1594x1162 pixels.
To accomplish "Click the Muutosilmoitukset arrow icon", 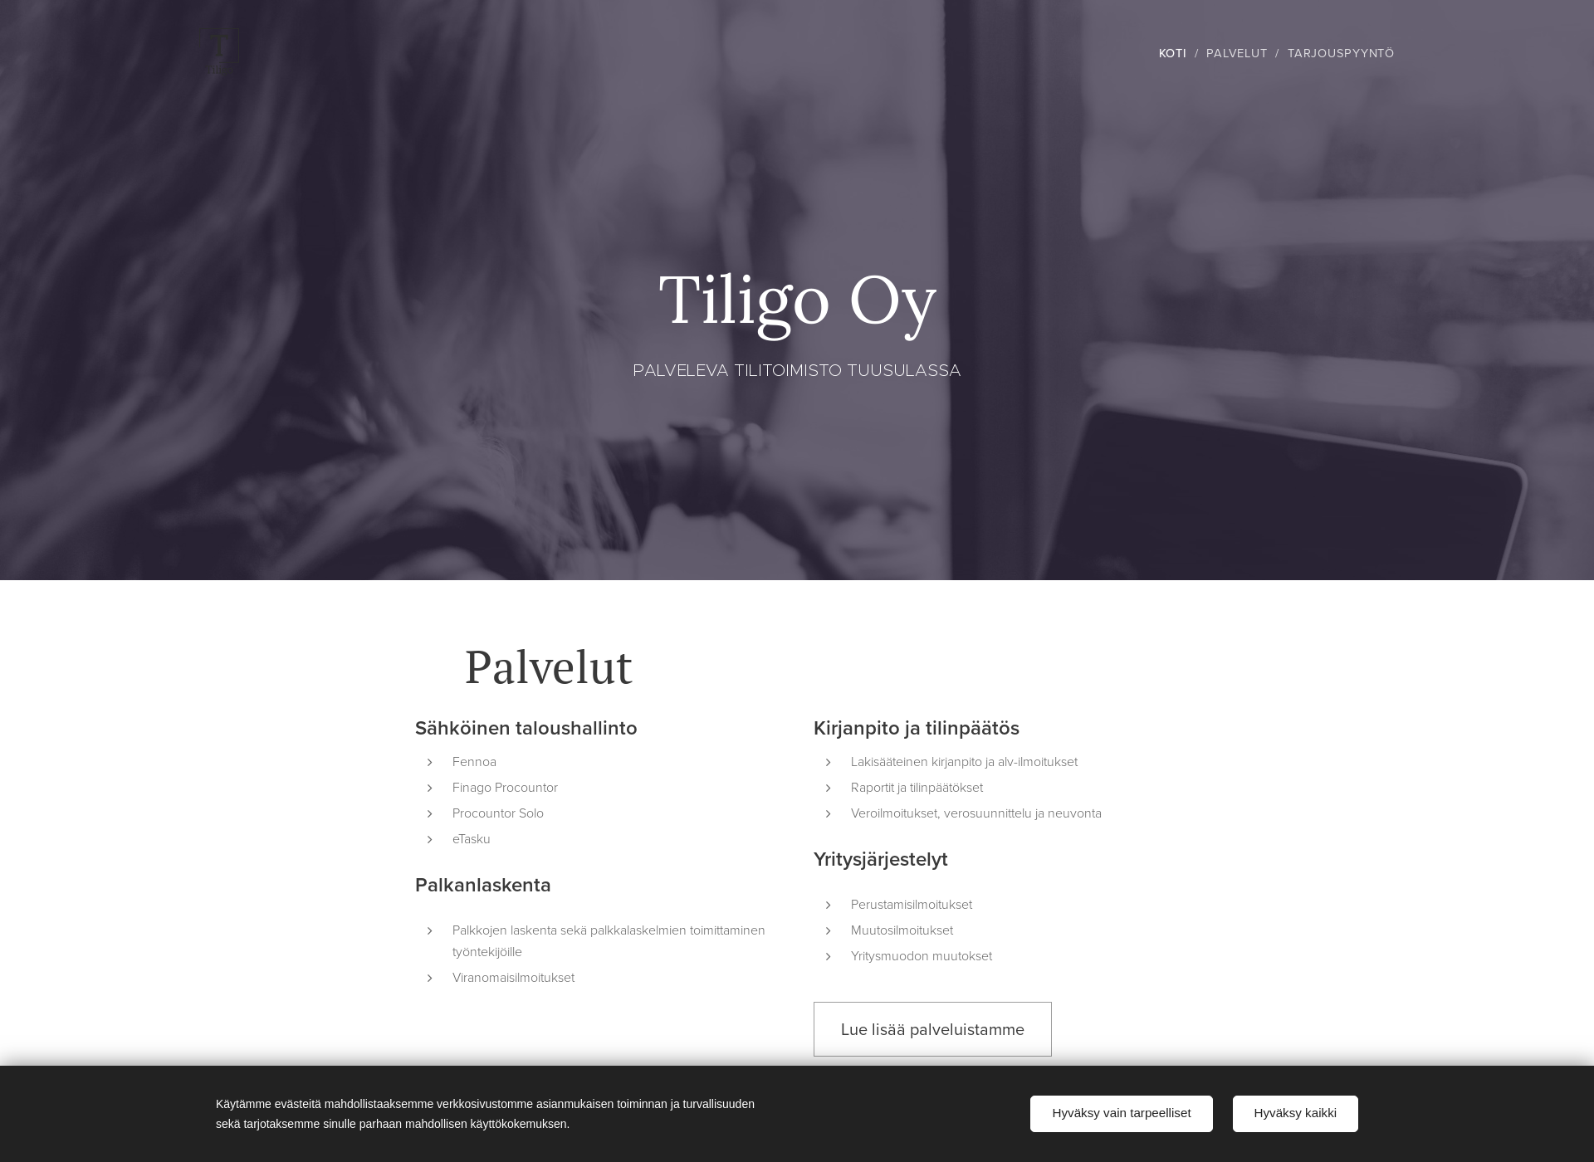I will [829, 930].
